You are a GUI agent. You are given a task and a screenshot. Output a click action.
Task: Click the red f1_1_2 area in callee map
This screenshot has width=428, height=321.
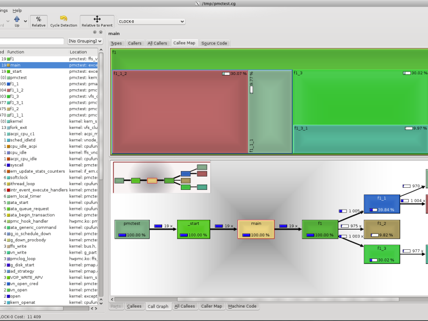(180, 112)
